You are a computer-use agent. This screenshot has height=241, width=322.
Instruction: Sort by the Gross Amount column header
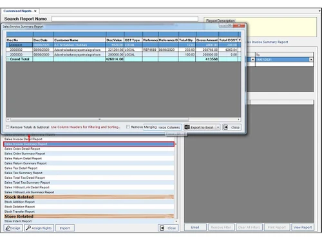pos(207,40)
